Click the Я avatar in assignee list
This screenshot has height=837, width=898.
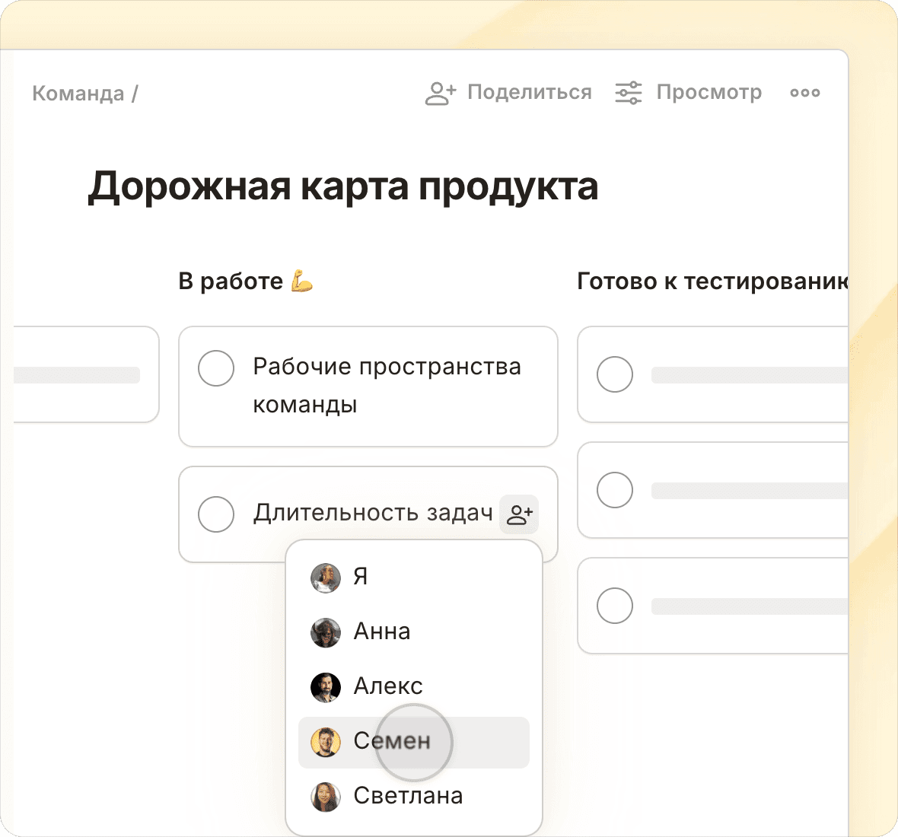coord(326,578)
